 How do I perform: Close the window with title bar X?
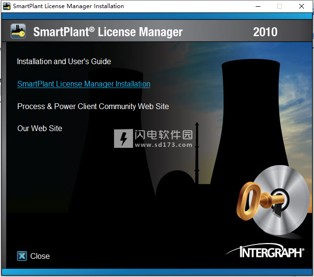(x=302, y=6)
